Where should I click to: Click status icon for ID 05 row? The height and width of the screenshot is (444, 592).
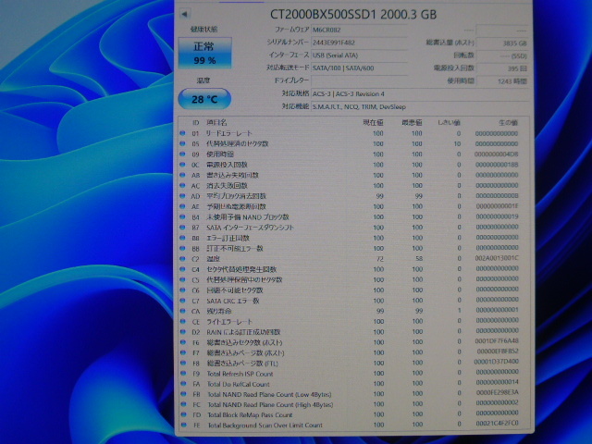pos(183,143)
